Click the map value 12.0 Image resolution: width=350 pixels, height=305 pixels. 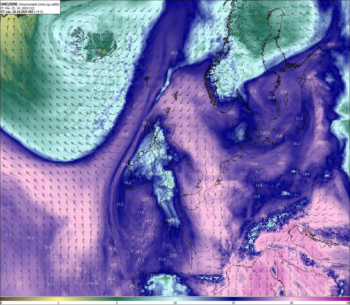[x=328, y=80]
